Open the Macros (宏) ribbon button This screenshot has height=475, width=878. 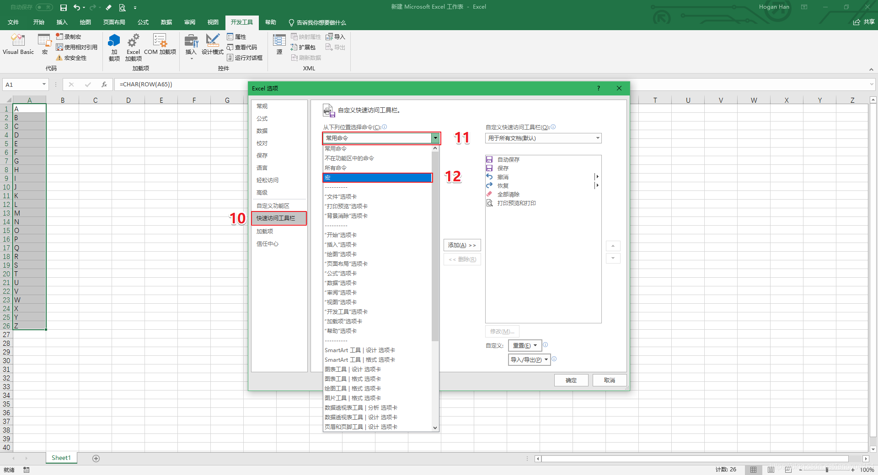[45, 44]
